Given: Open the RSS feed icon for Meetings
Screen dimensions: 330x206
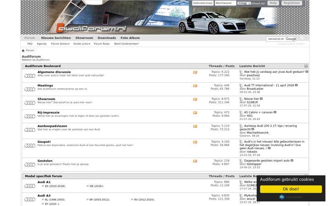Looking at the screenshot, I should click(195, 86).
